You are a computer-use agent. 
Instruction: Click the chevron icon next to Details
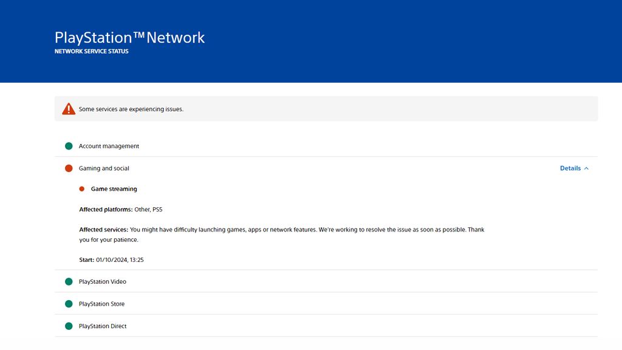tap(586, 168)
